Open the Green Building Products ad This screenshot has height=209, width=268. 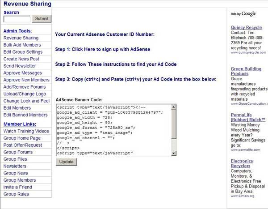click(246, 71)
